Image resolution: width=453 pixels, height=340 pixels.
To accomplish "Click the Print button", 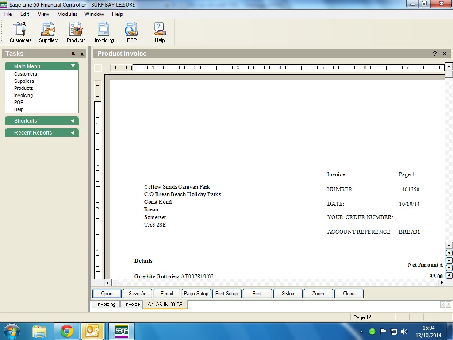I will point(257,294).
